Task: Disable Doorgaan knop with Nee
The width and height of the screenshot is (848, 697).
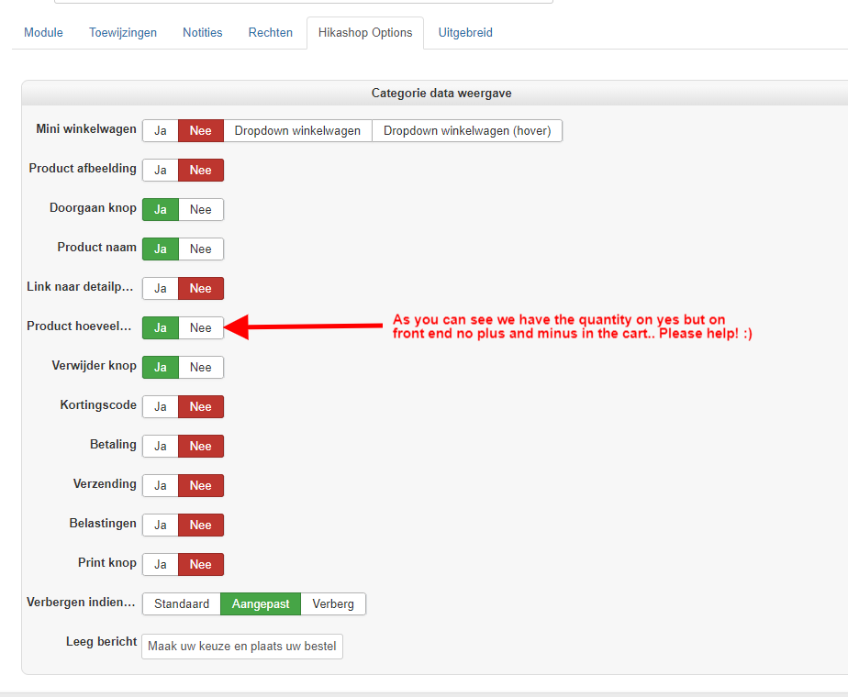Action: pyautogui.click(x=201, y=210)
